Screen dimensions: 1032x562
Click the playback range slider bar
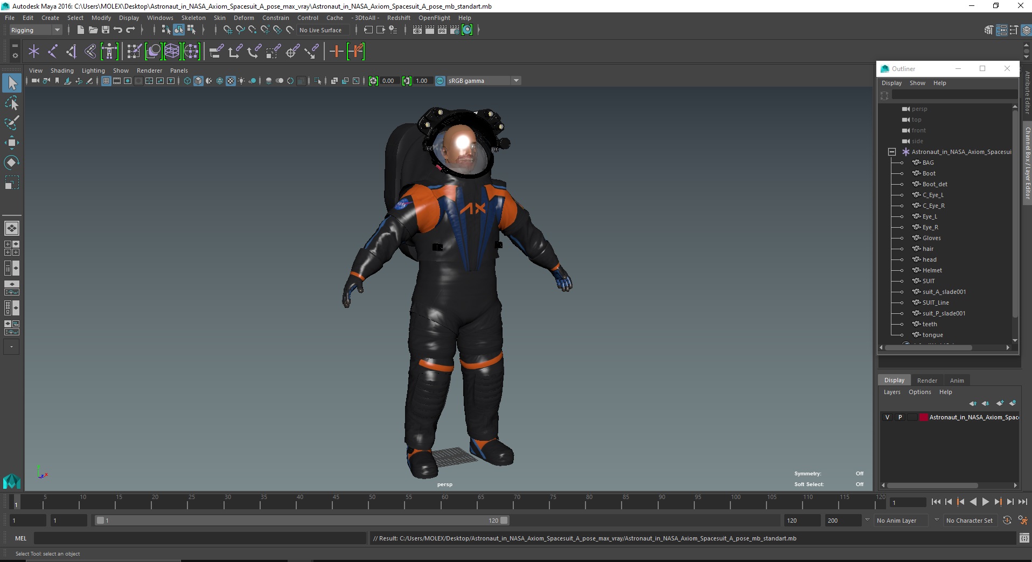pyautogui.click(x=302, y=521)
